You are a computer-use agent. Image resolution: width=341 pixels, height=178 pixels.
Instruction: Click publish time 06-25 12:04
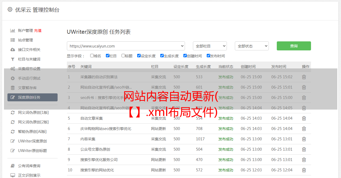tap(282, 170)
